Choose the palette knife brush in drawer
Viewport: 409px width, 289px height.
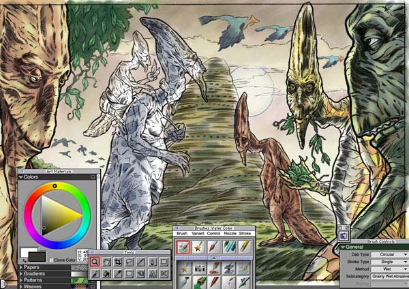[185, 282]
